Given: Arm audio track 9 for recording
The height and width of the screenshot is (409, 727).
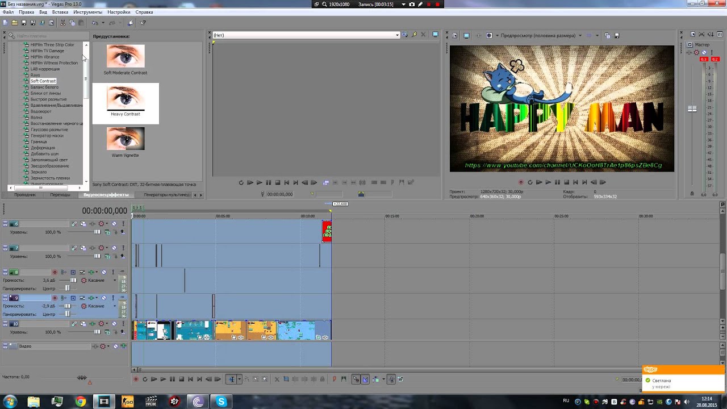Looking at the screenshot, I should tap(55, 298).
